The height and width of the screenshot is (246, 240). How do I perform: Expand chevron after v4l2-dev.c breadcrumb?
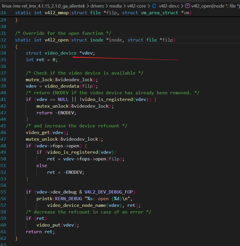182,6
